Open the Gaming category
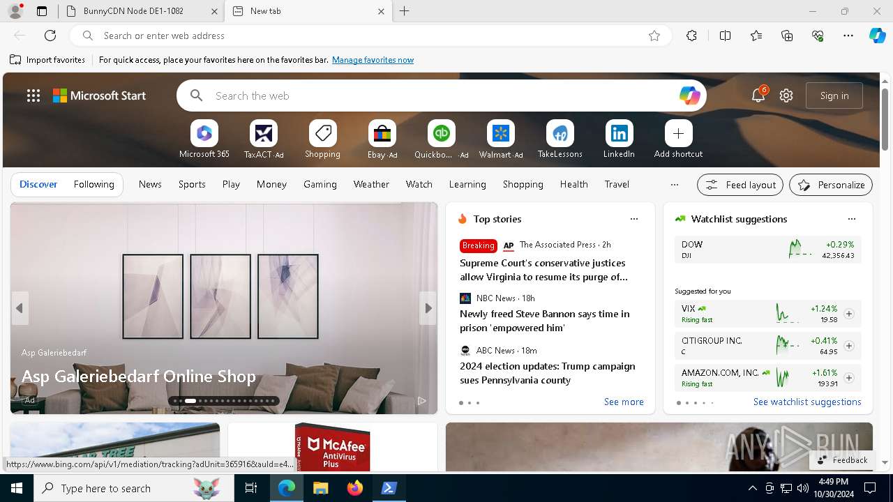This screenshot has width=893, height=502. pyautogui.click(x=320, y=184)
